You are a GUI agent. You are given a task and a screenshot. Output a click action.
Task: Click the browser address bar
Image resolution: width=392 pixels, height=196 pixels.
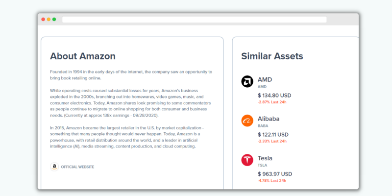point(194,20)
